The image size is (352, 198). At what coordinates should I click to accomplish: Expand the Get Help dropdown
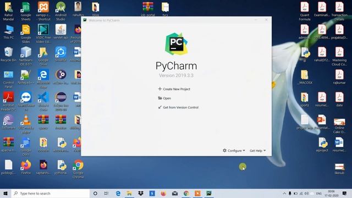258,150
